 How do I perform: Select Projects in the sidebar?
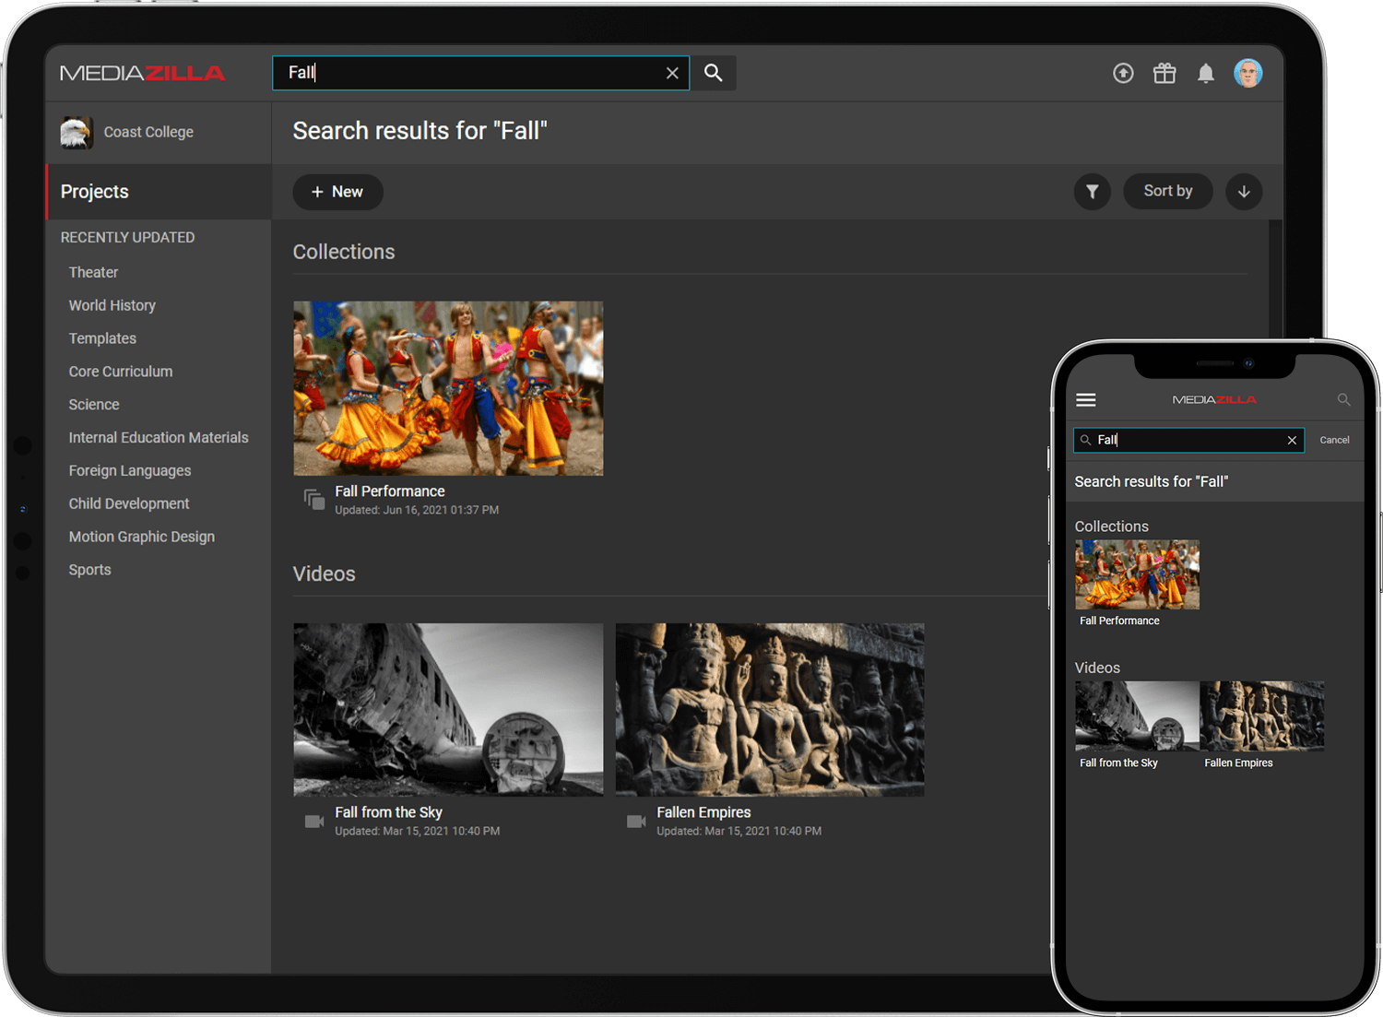pyautogui.click(x=94, y=192)
